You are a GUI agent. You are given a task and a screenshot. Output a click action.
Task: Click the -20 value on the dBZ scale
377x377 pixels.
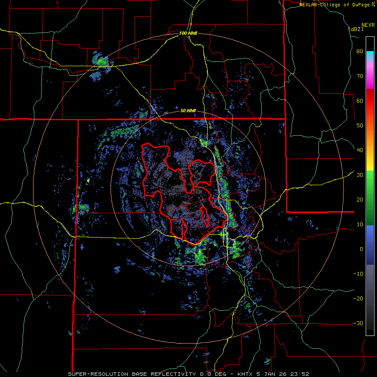click(x=358, y=299)
